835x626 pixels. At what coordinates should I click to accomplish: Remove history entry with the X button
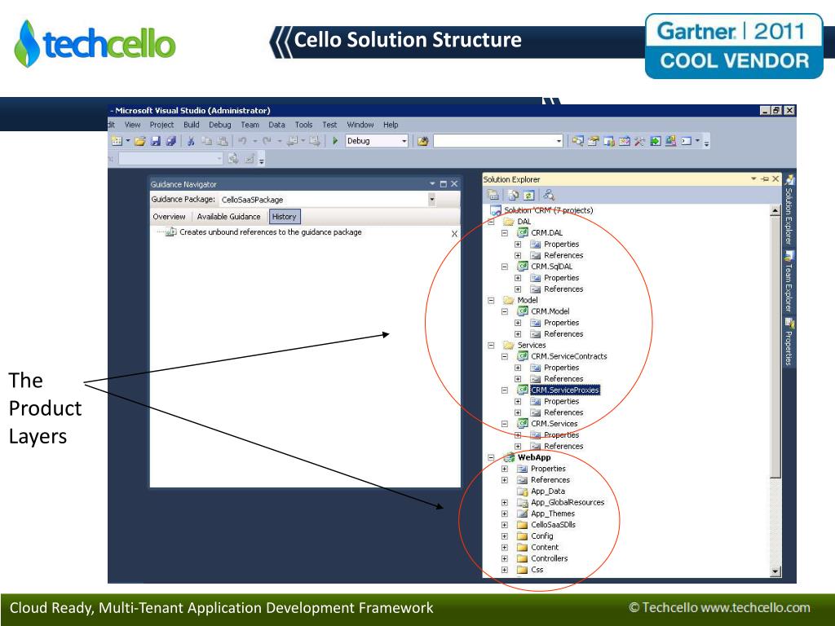(454, 234)
